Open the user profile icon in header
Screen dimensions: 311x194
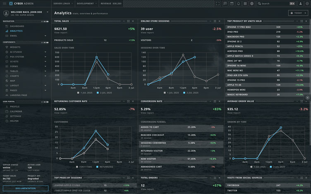pos(300,3)
